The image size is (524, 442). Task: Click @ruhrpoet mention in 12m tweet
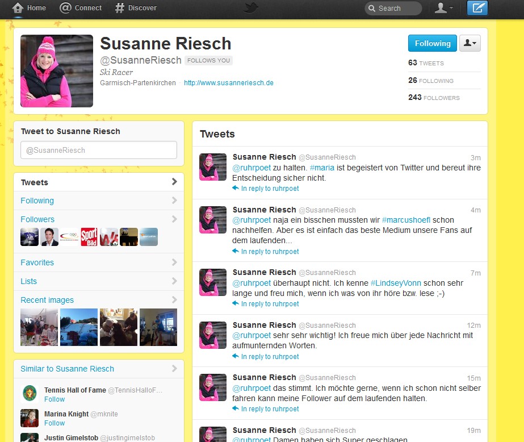pyautogui.click(x=251, y=335)
